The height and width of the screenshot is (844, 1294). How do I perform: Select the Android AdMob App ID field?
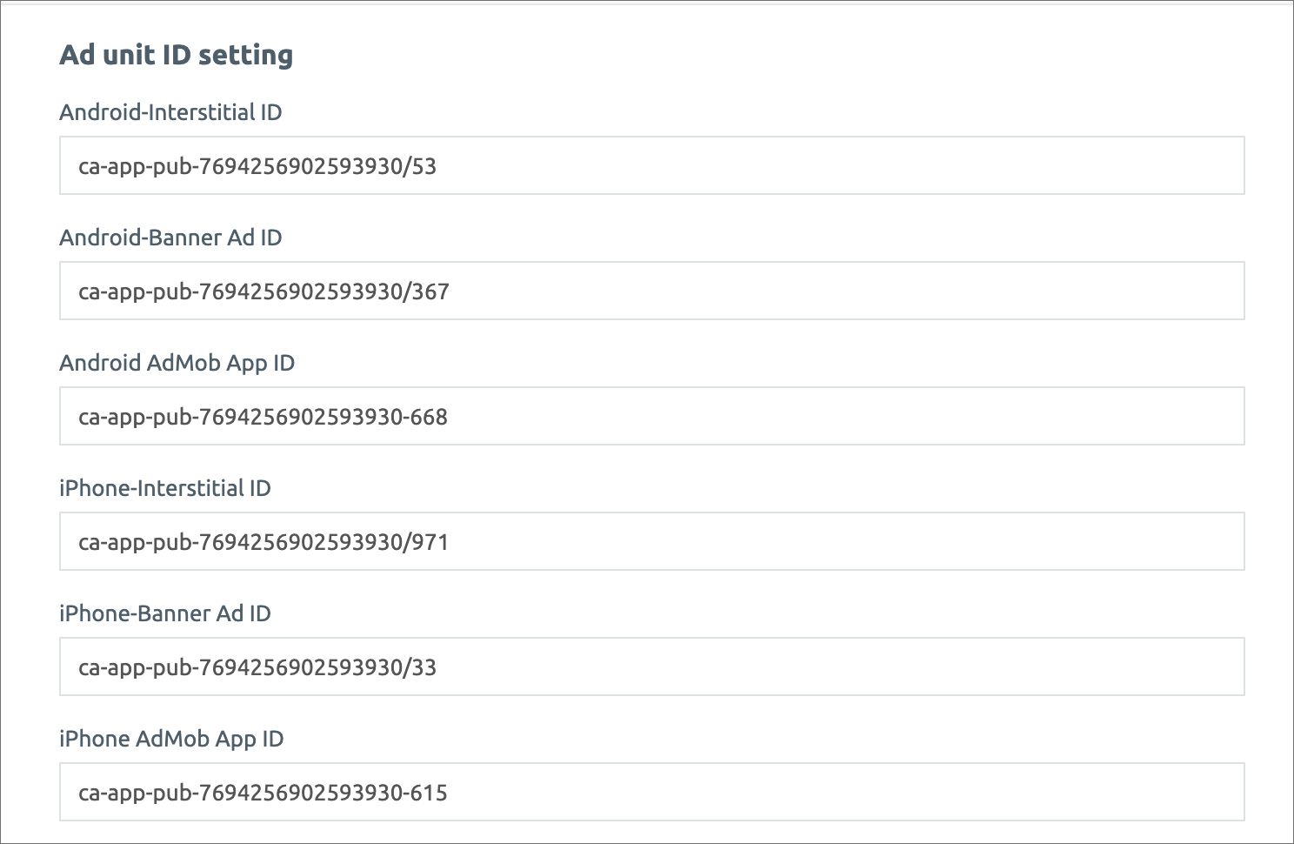point(651,416)
